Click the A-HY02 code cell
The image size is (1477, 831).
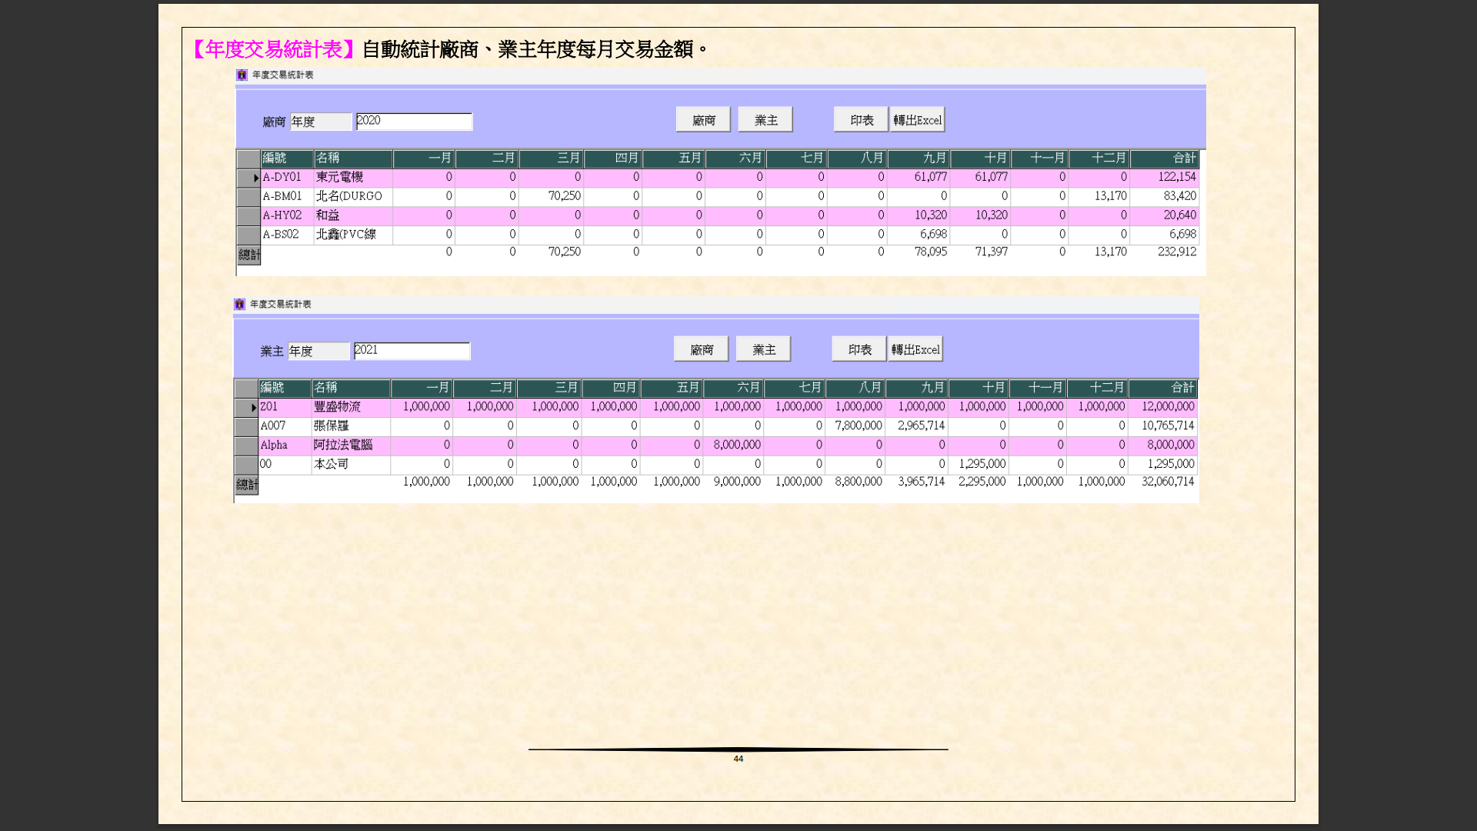click(287, 216)
